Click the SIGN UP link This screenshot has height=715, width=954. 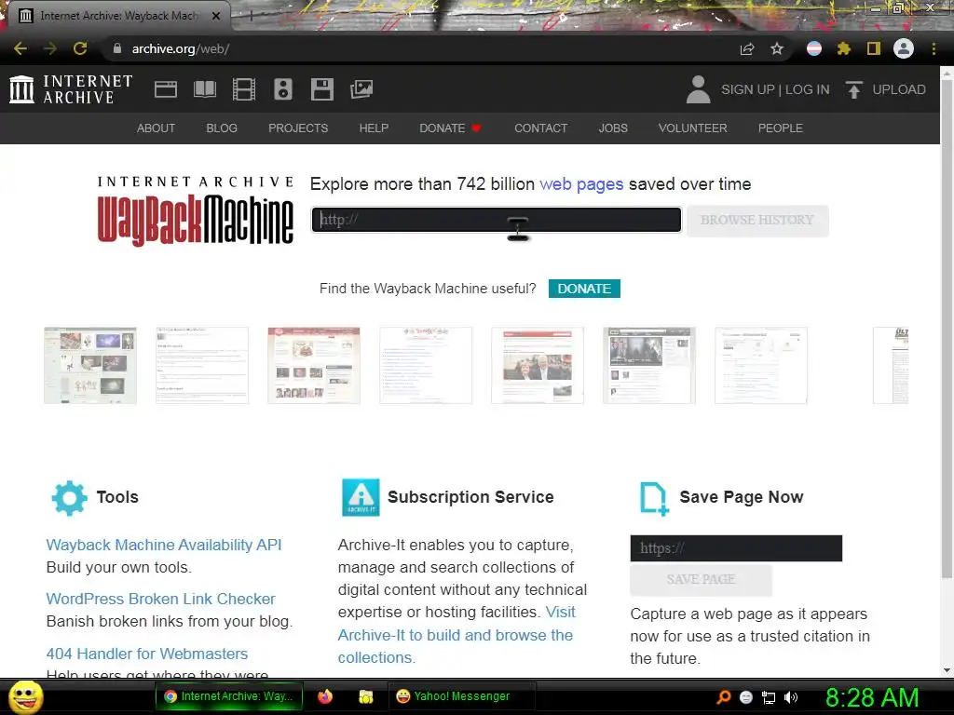pyautogui.click(x=748, y=89)
